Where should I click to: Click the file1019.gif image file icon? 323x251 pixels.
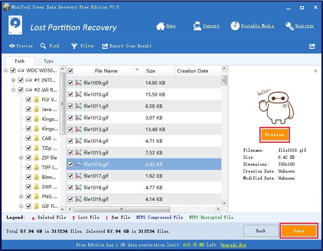tap(78, 199)
